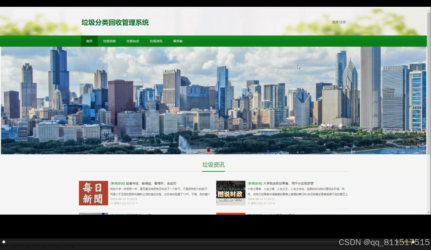Image resolution: width=431 pixels, height=250 pixels.
Task: Click the publisher icon under the "大学就该抓住青春" news
Action: (249, 203)
